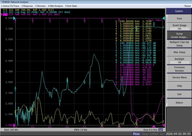
Task: Click the cyan marker 9 readout -8.0628 dB
Action: click(148, 62)
